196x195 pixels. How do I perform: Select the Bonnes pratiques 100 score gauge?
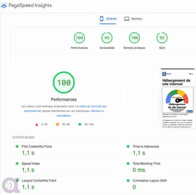tap(135, 38)
